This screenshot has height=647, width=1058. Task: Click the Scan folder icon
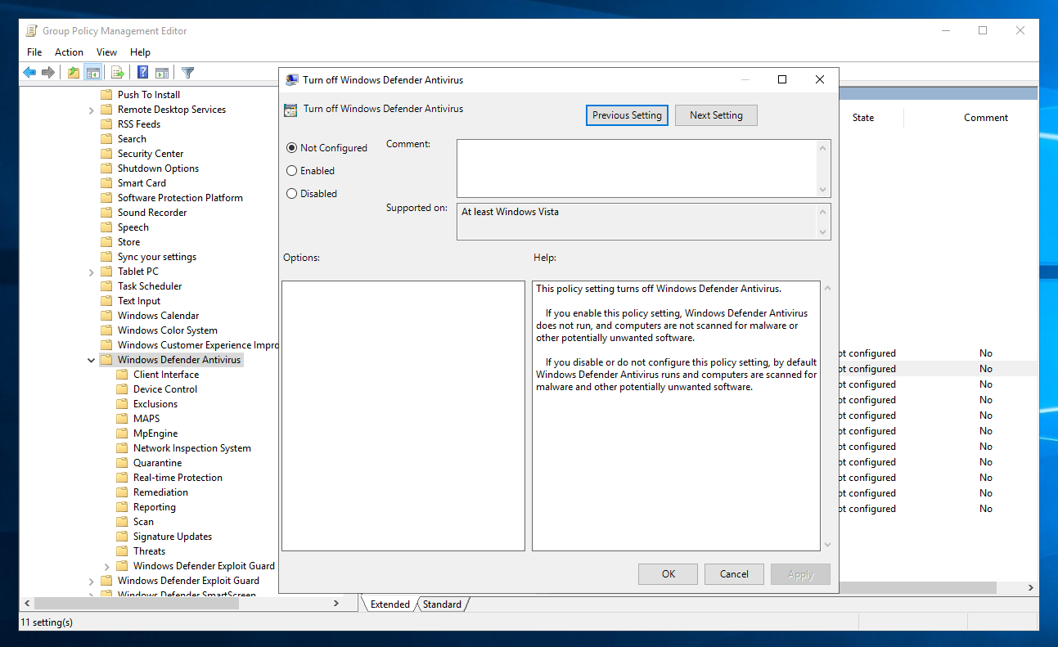point(122,522)
